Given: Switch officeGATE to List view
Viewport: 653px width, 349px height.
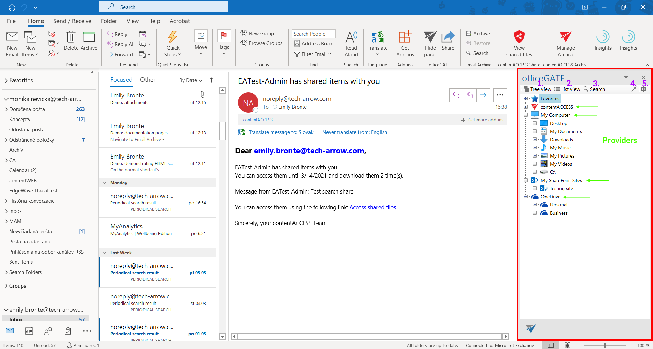Looking at the screenshot, I should (x=567, y=89).
